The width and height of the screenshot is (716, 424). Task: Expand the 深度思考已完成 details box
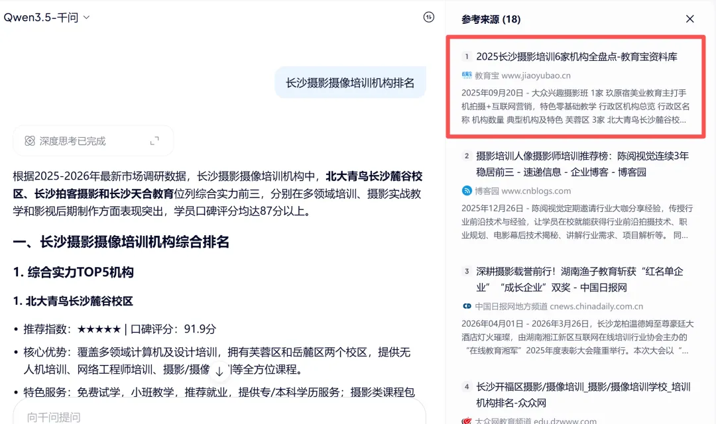(93, 140)
